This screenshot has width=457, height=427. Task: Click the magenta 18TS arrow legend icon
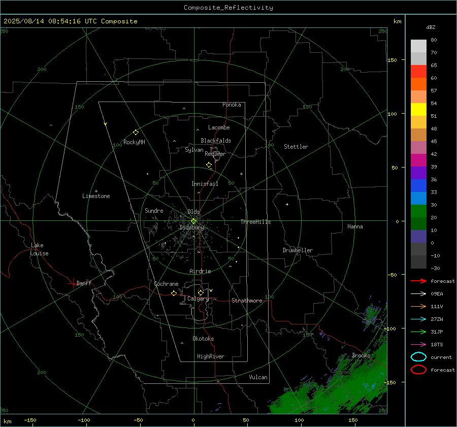(418, 345)
